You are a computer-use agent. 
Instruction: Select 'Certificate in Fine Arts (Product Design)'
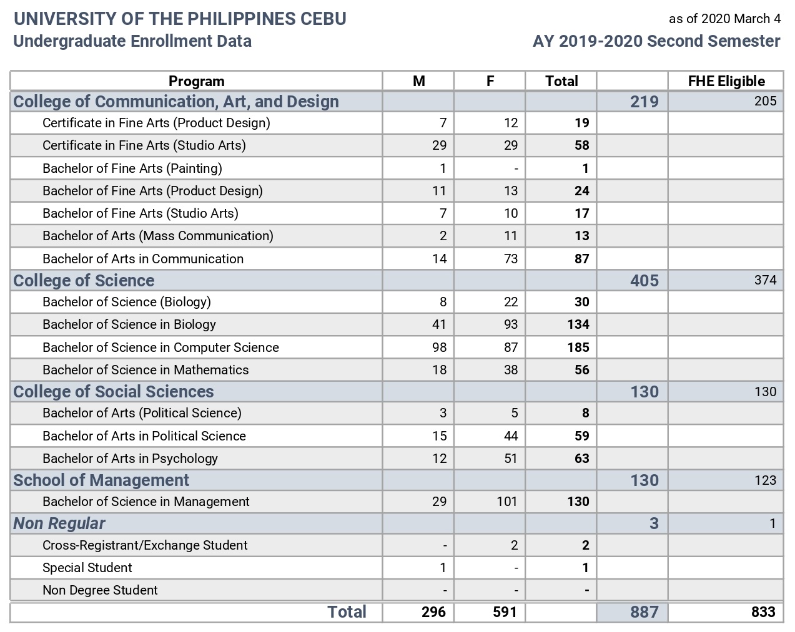tap(156, 123)
